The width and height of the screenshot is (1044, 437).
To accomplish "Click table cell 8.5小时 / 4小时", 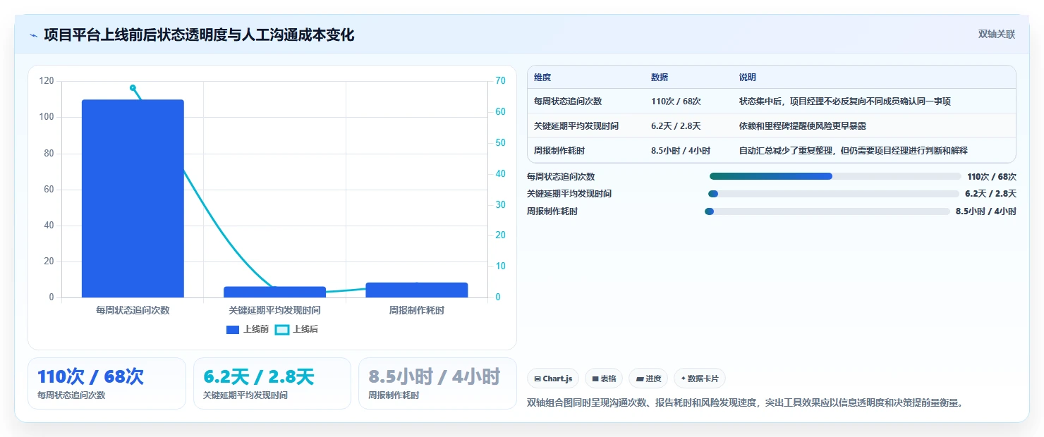I will 681,151.
